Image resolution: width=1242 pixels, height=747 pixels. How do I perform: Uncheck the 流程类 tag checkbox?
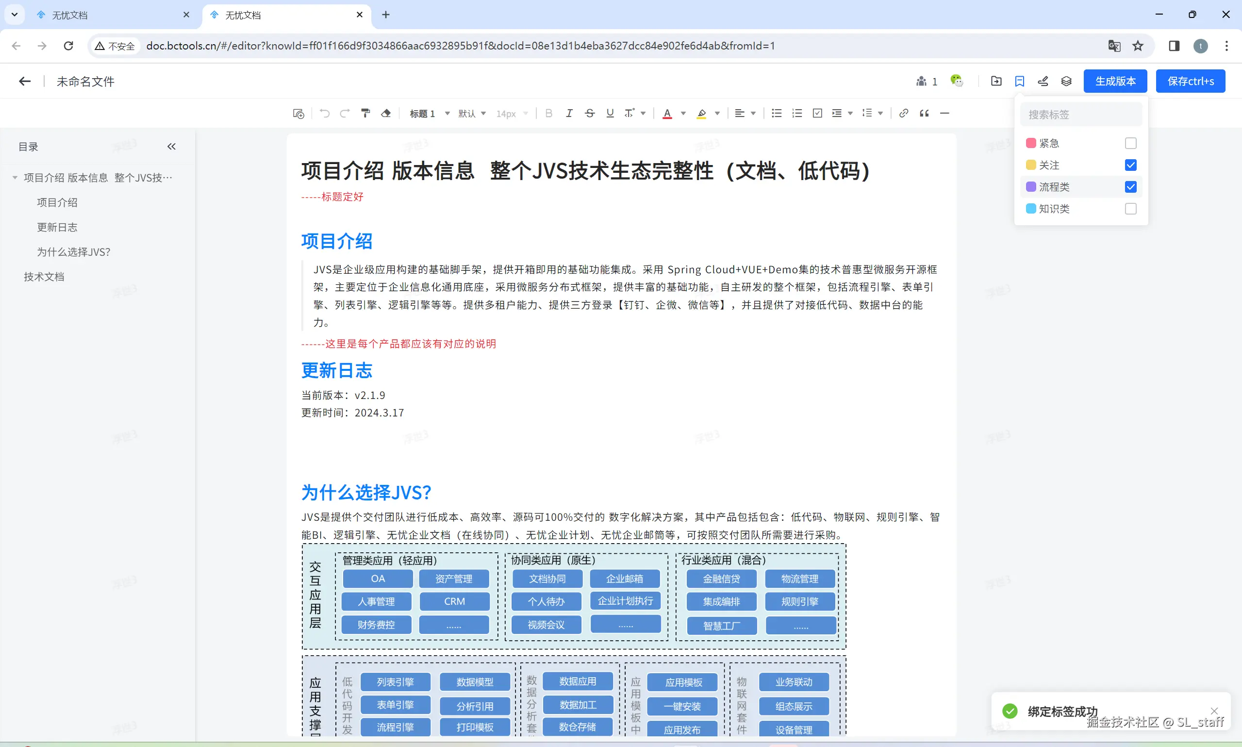click(x=1131, y=187)
